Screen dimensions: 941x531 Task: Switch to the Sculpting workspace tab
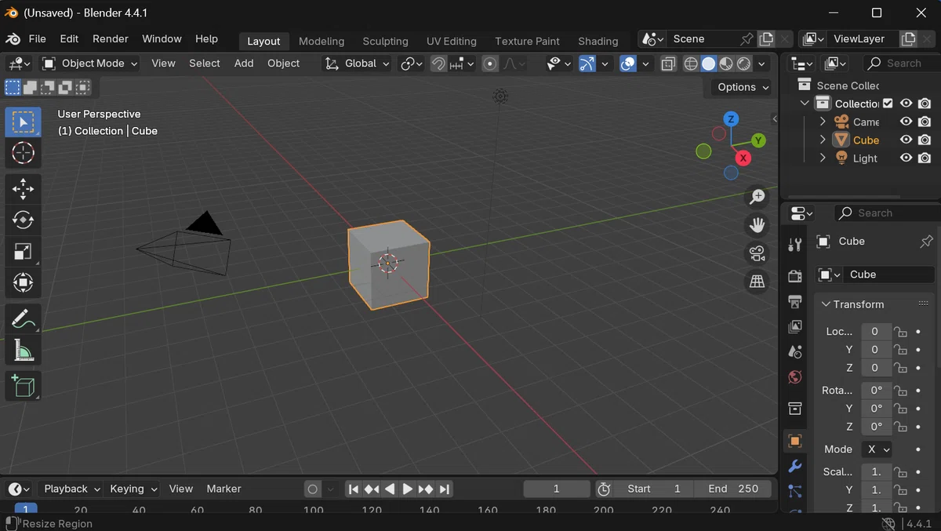tap(385, 41)
